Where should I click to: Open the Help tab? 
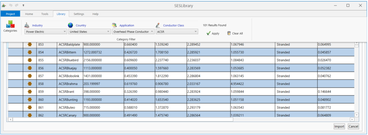[x=95, y=14]
